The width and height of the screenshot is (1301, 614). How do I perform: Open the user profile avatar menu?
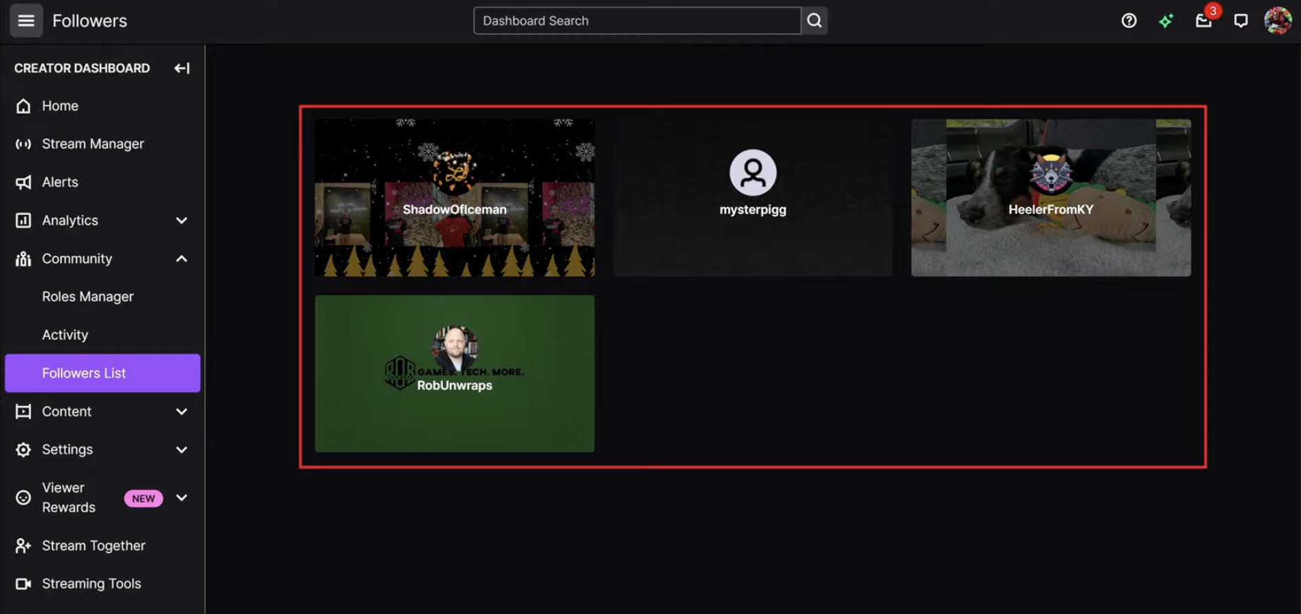[1278, 21]
